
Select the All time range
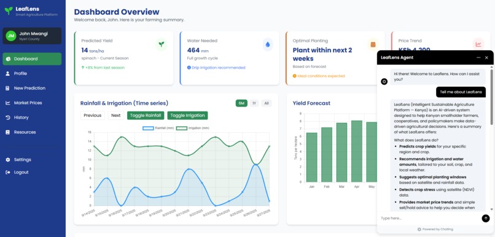pyautogui.click(x=267, y=103)
